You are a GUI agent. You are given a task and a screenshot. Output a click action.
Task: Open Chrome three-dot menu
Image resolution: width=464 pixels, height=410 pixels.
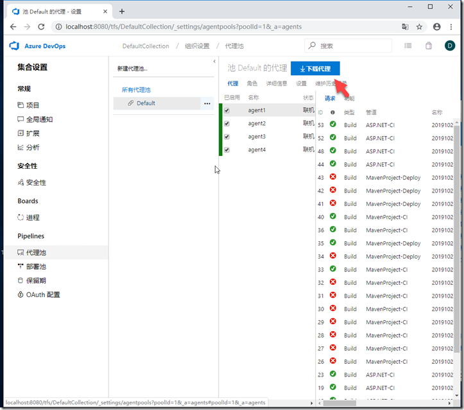[x=451, y=27]
